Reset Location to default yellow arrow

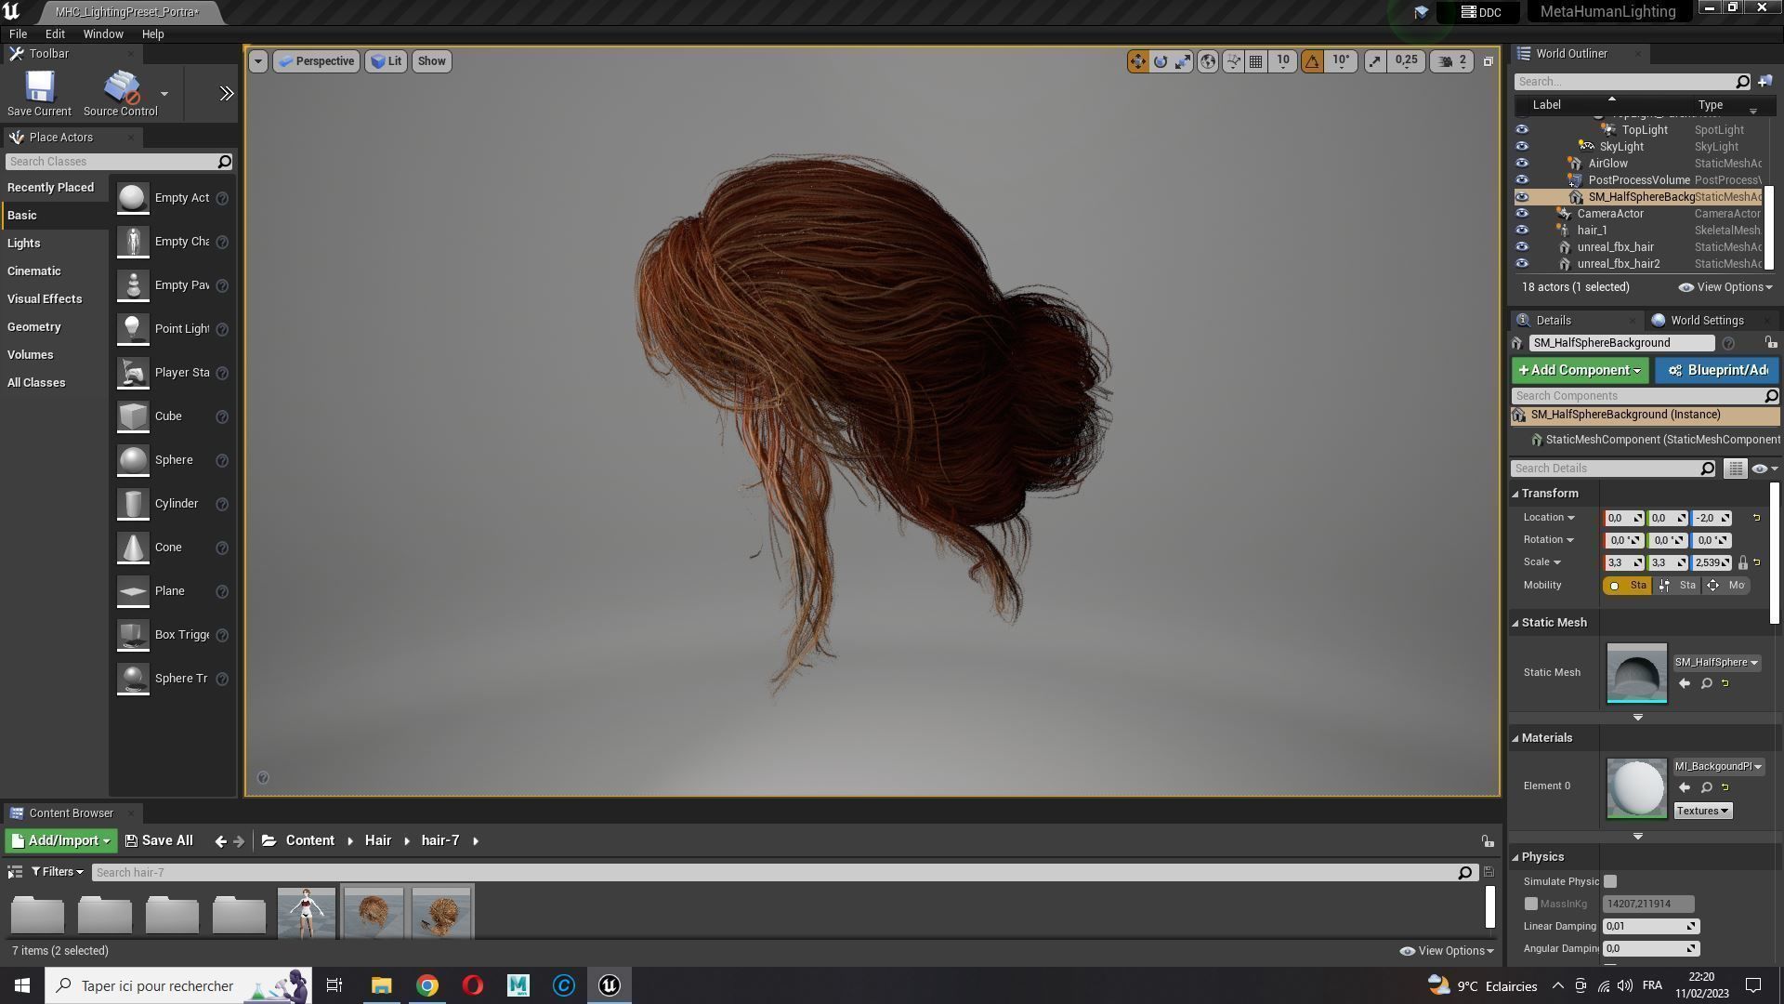(x=1756, y=519)
